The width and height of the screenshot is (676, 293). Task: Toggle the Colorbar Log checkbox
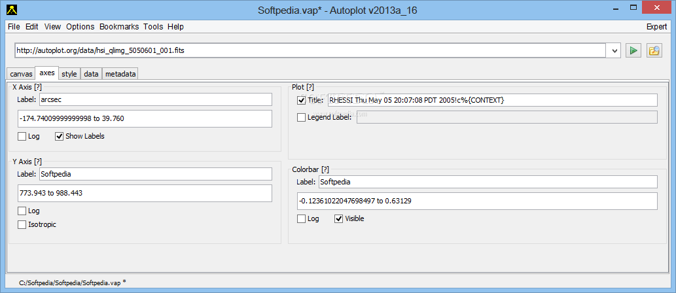302,219
